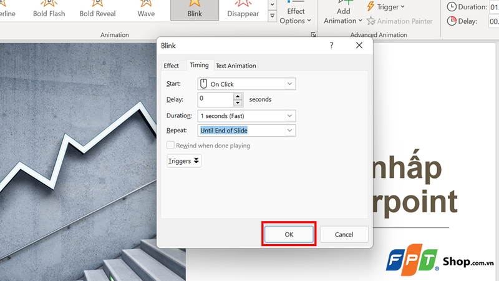Pick the Bold Flash animation
The image size is (499, 281).
49,11
